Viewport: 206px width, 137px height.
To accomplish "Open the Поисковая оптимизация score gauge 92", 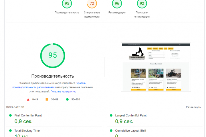I will 142,3.
